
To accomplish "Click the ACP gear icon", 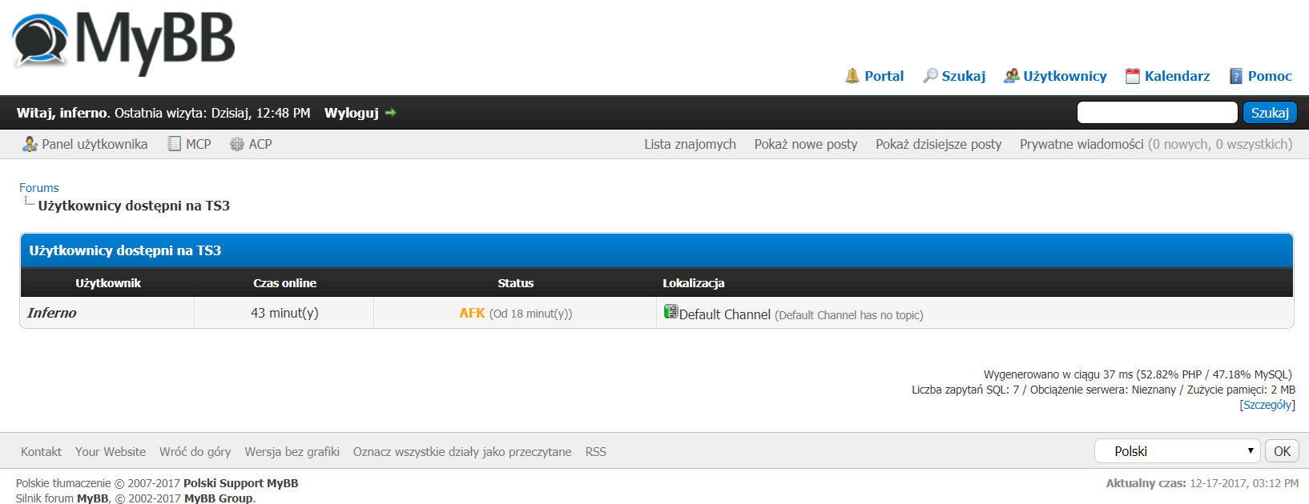I will (x=237, y=144).
